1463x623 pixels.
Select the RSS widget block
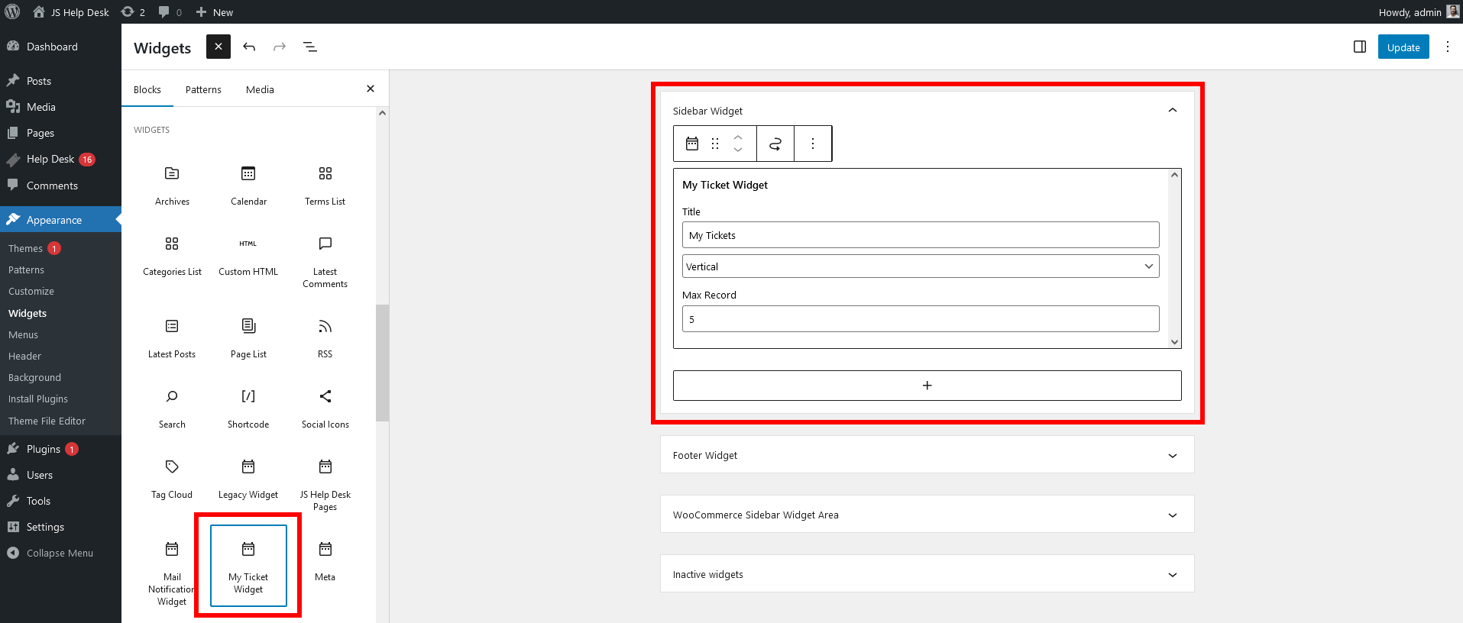coord(325,337)
